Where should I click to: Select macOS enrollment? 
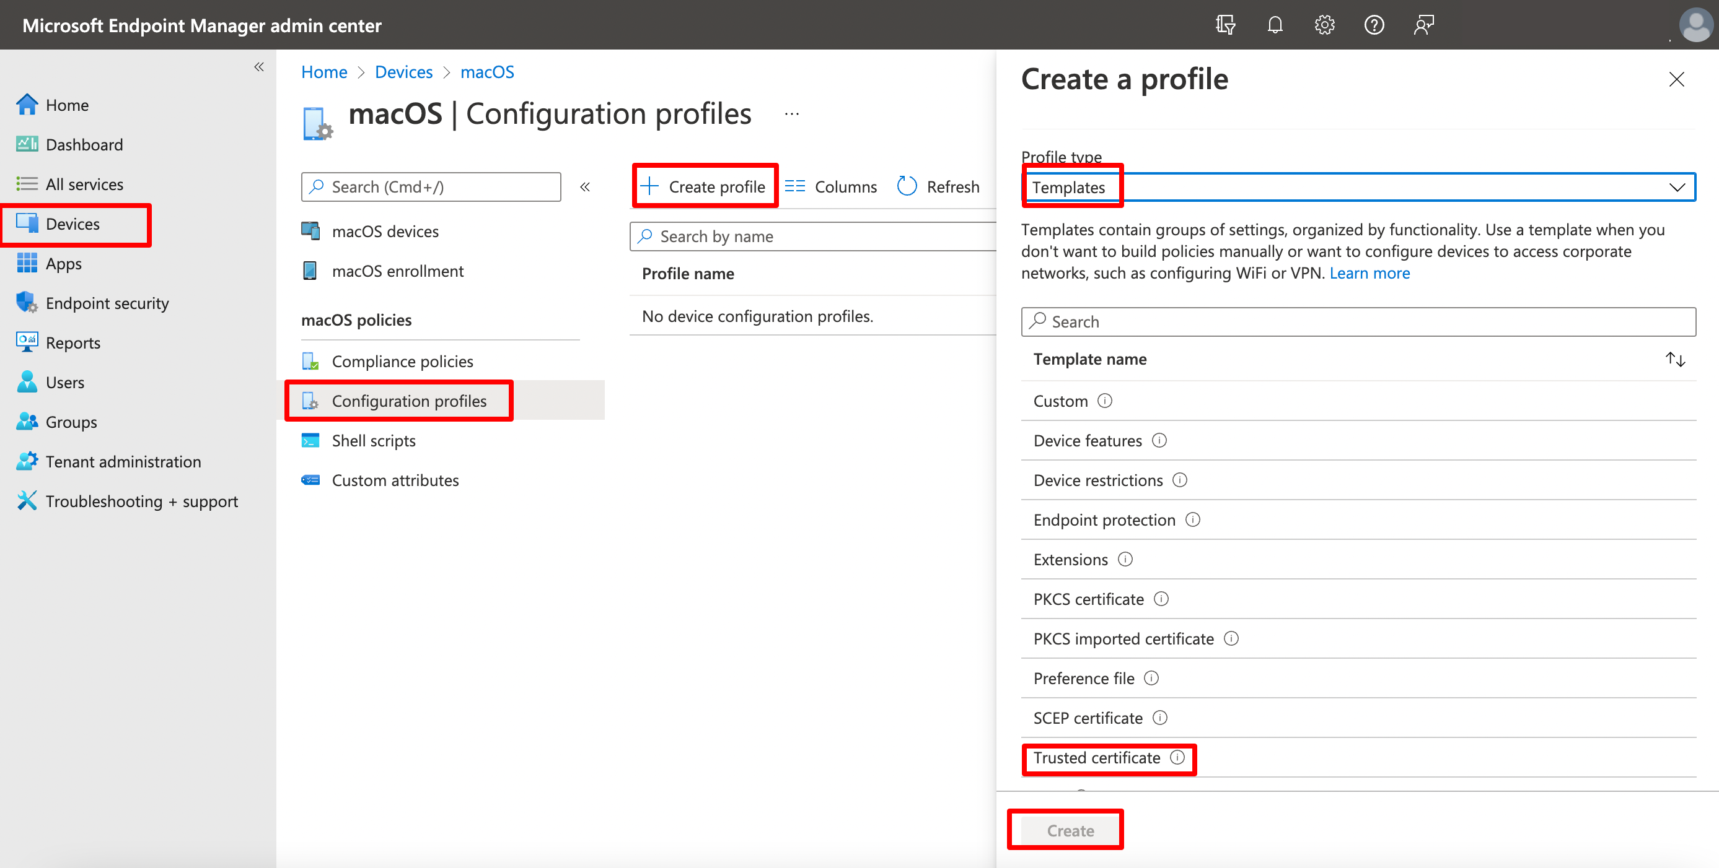point(398,271)
